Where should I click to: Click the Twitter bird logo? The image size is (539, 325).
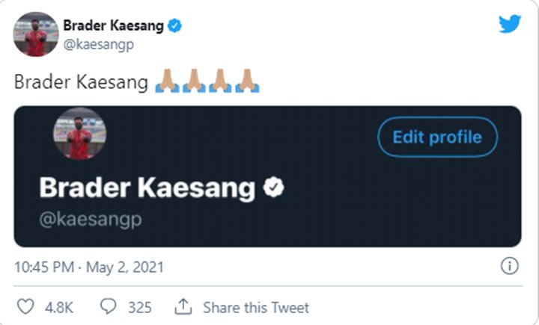coord(510,25)
